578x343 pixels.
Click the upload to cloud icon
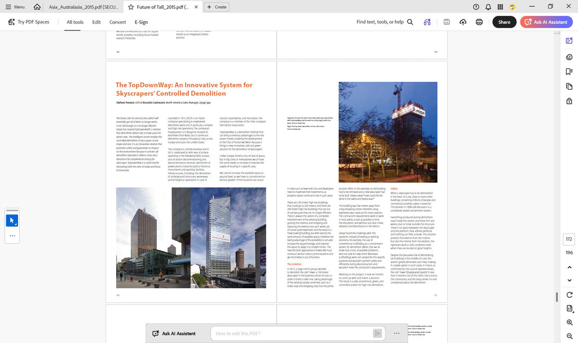click(x=463, y=22)
